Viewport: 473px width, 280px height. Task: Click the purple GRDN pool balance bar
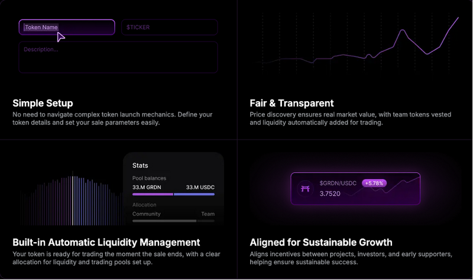coord(153,194)
